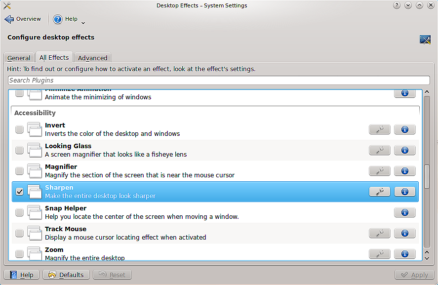Image resolution: width=438 pixels, height=285 pixels.
Task: Show info about the Invert effect
Action: (404, 129)
